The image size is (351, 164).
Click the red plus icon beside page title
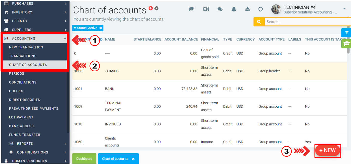[151, 8]
